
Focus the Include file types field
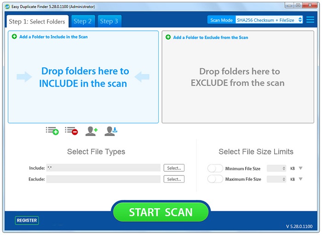tap(103, 168)
